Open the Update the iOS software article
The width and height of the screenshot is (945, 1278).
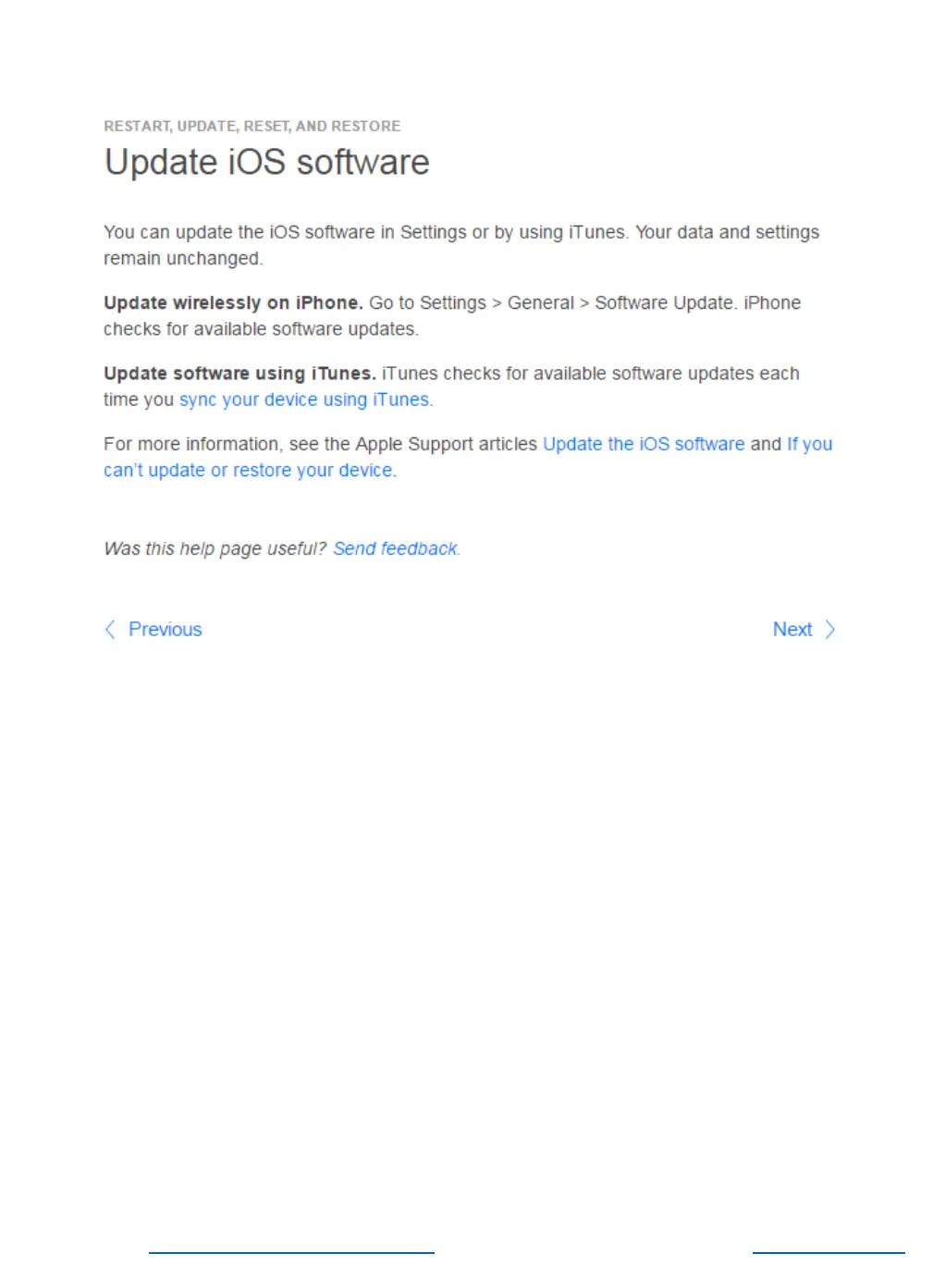click(x=644, y=444)
